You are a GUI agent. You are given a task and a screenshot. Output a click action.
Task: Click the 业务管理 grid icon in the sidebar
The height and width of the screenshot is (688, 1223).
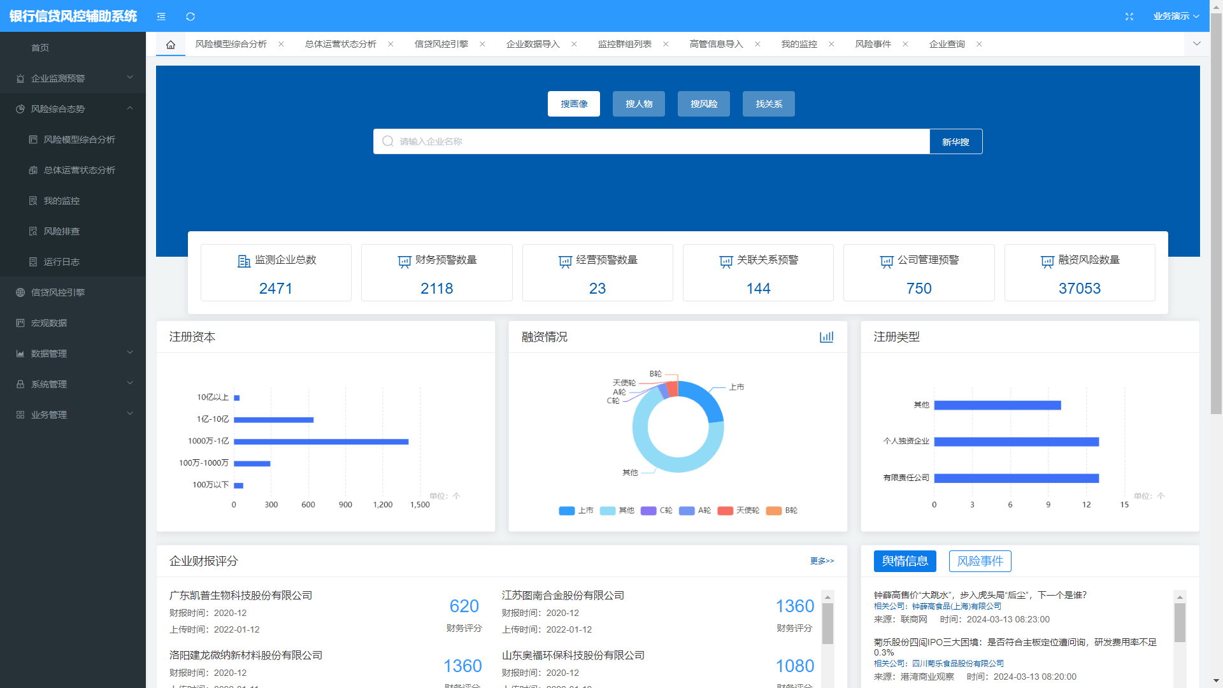pos(20,415)
